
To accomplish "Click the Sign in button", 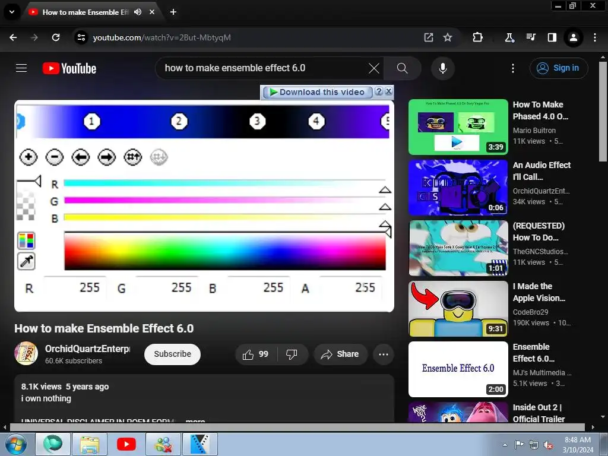I will (x=559, y=68).
